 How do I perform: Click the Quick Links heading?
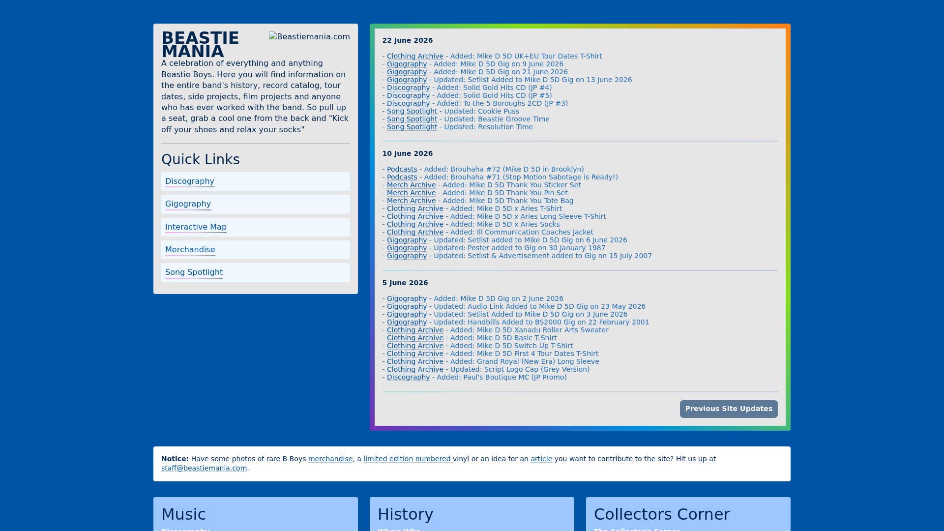[x=201, y=160]
